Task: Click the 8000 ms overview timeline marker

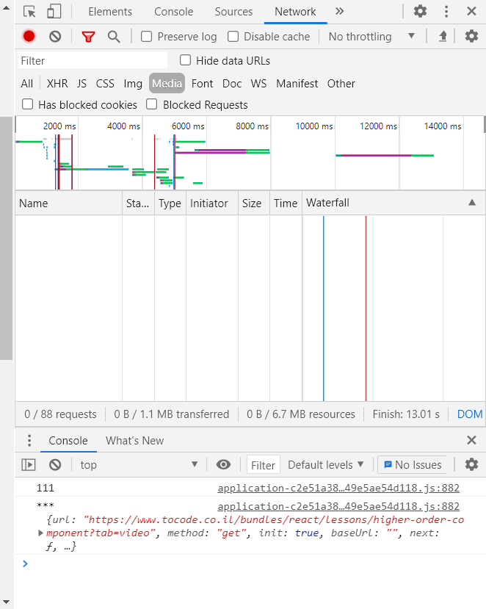Action: pyautogui.click(x=253, y=126)
